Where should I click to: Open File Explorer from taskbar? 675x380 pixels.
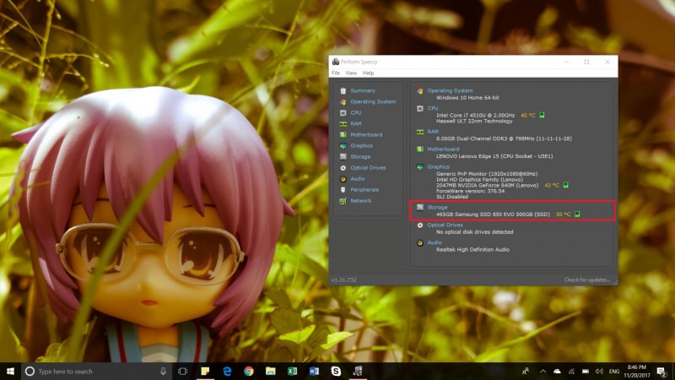point(270,371)
